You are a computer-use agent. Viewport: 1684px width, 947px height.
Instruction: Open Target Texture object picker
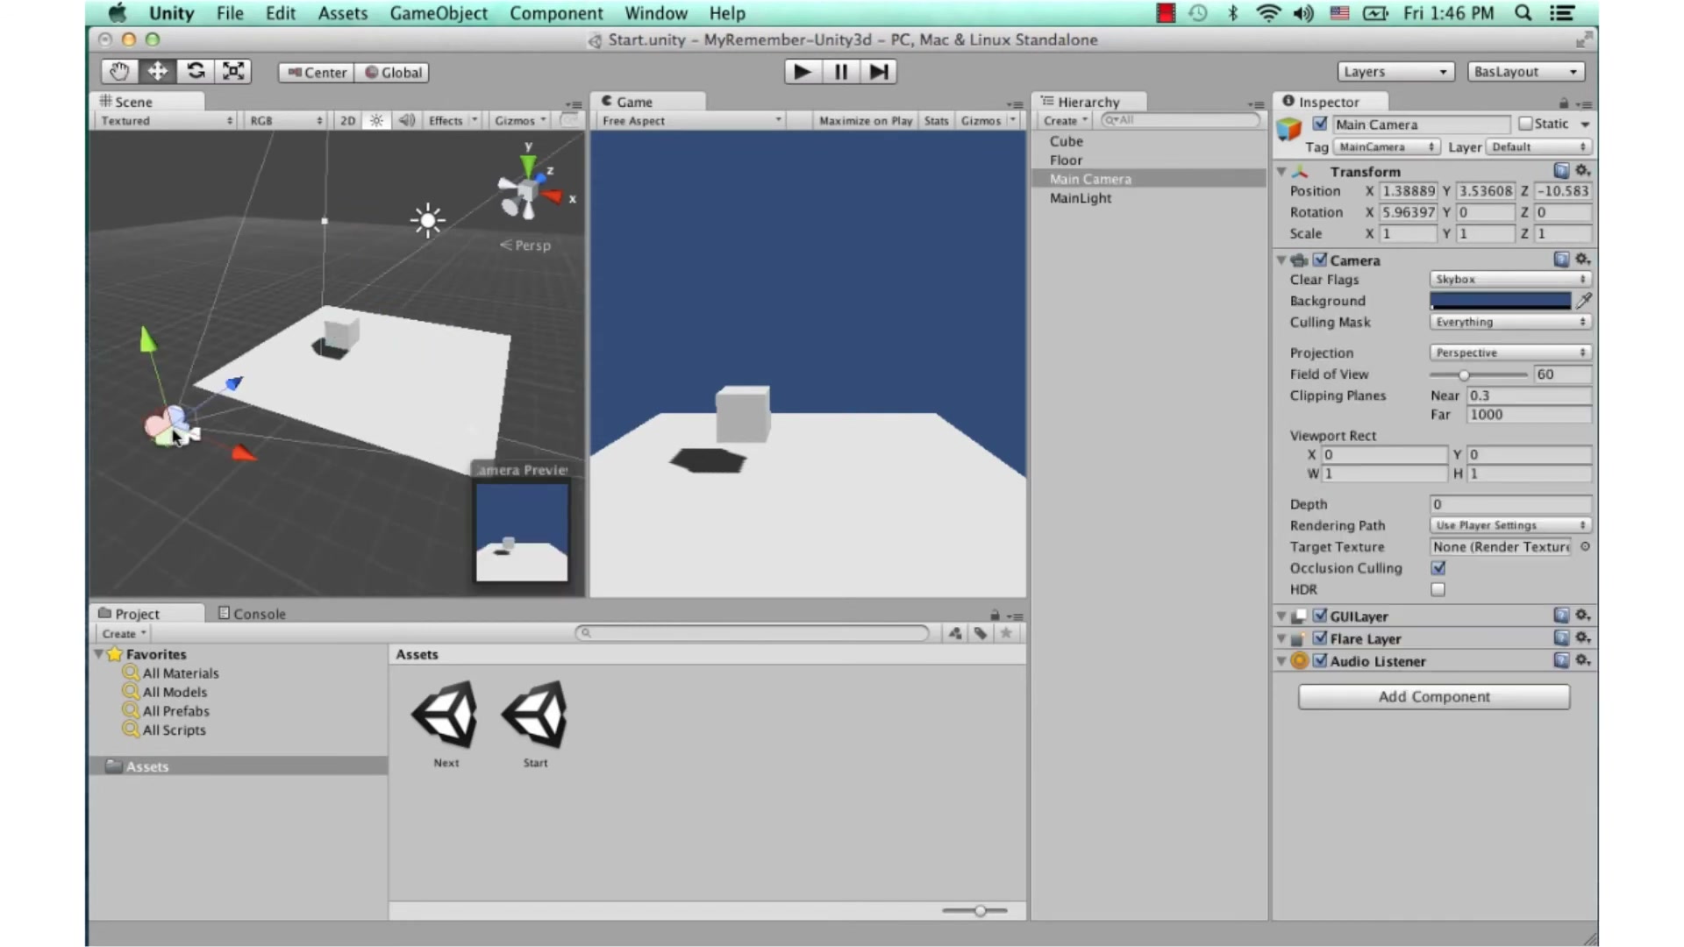tap(1585, 546)
